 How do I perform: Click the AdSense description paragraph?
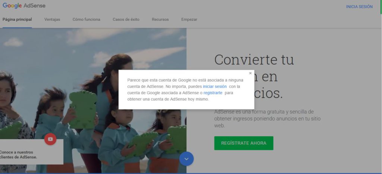pos(267,119)
